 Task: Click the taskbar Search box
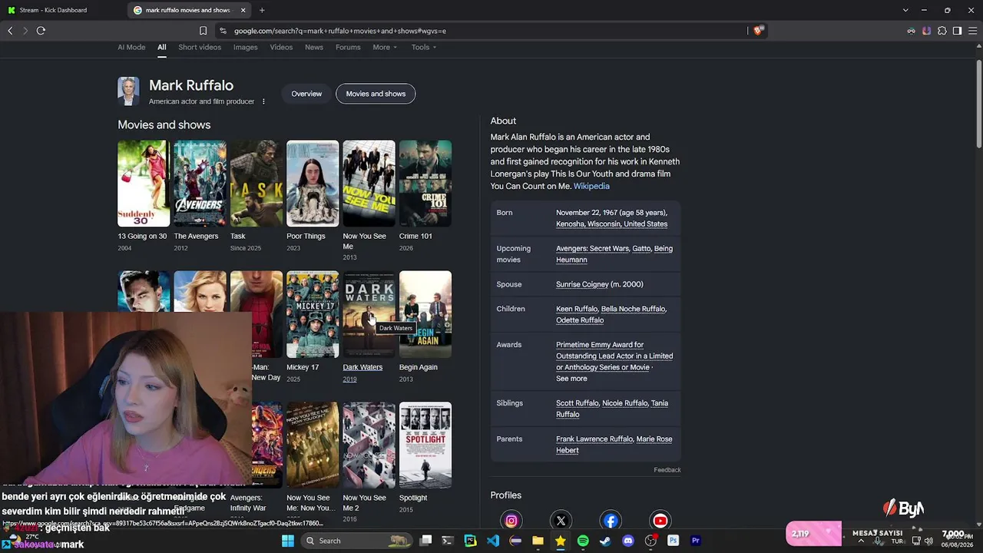click(356, 541)
